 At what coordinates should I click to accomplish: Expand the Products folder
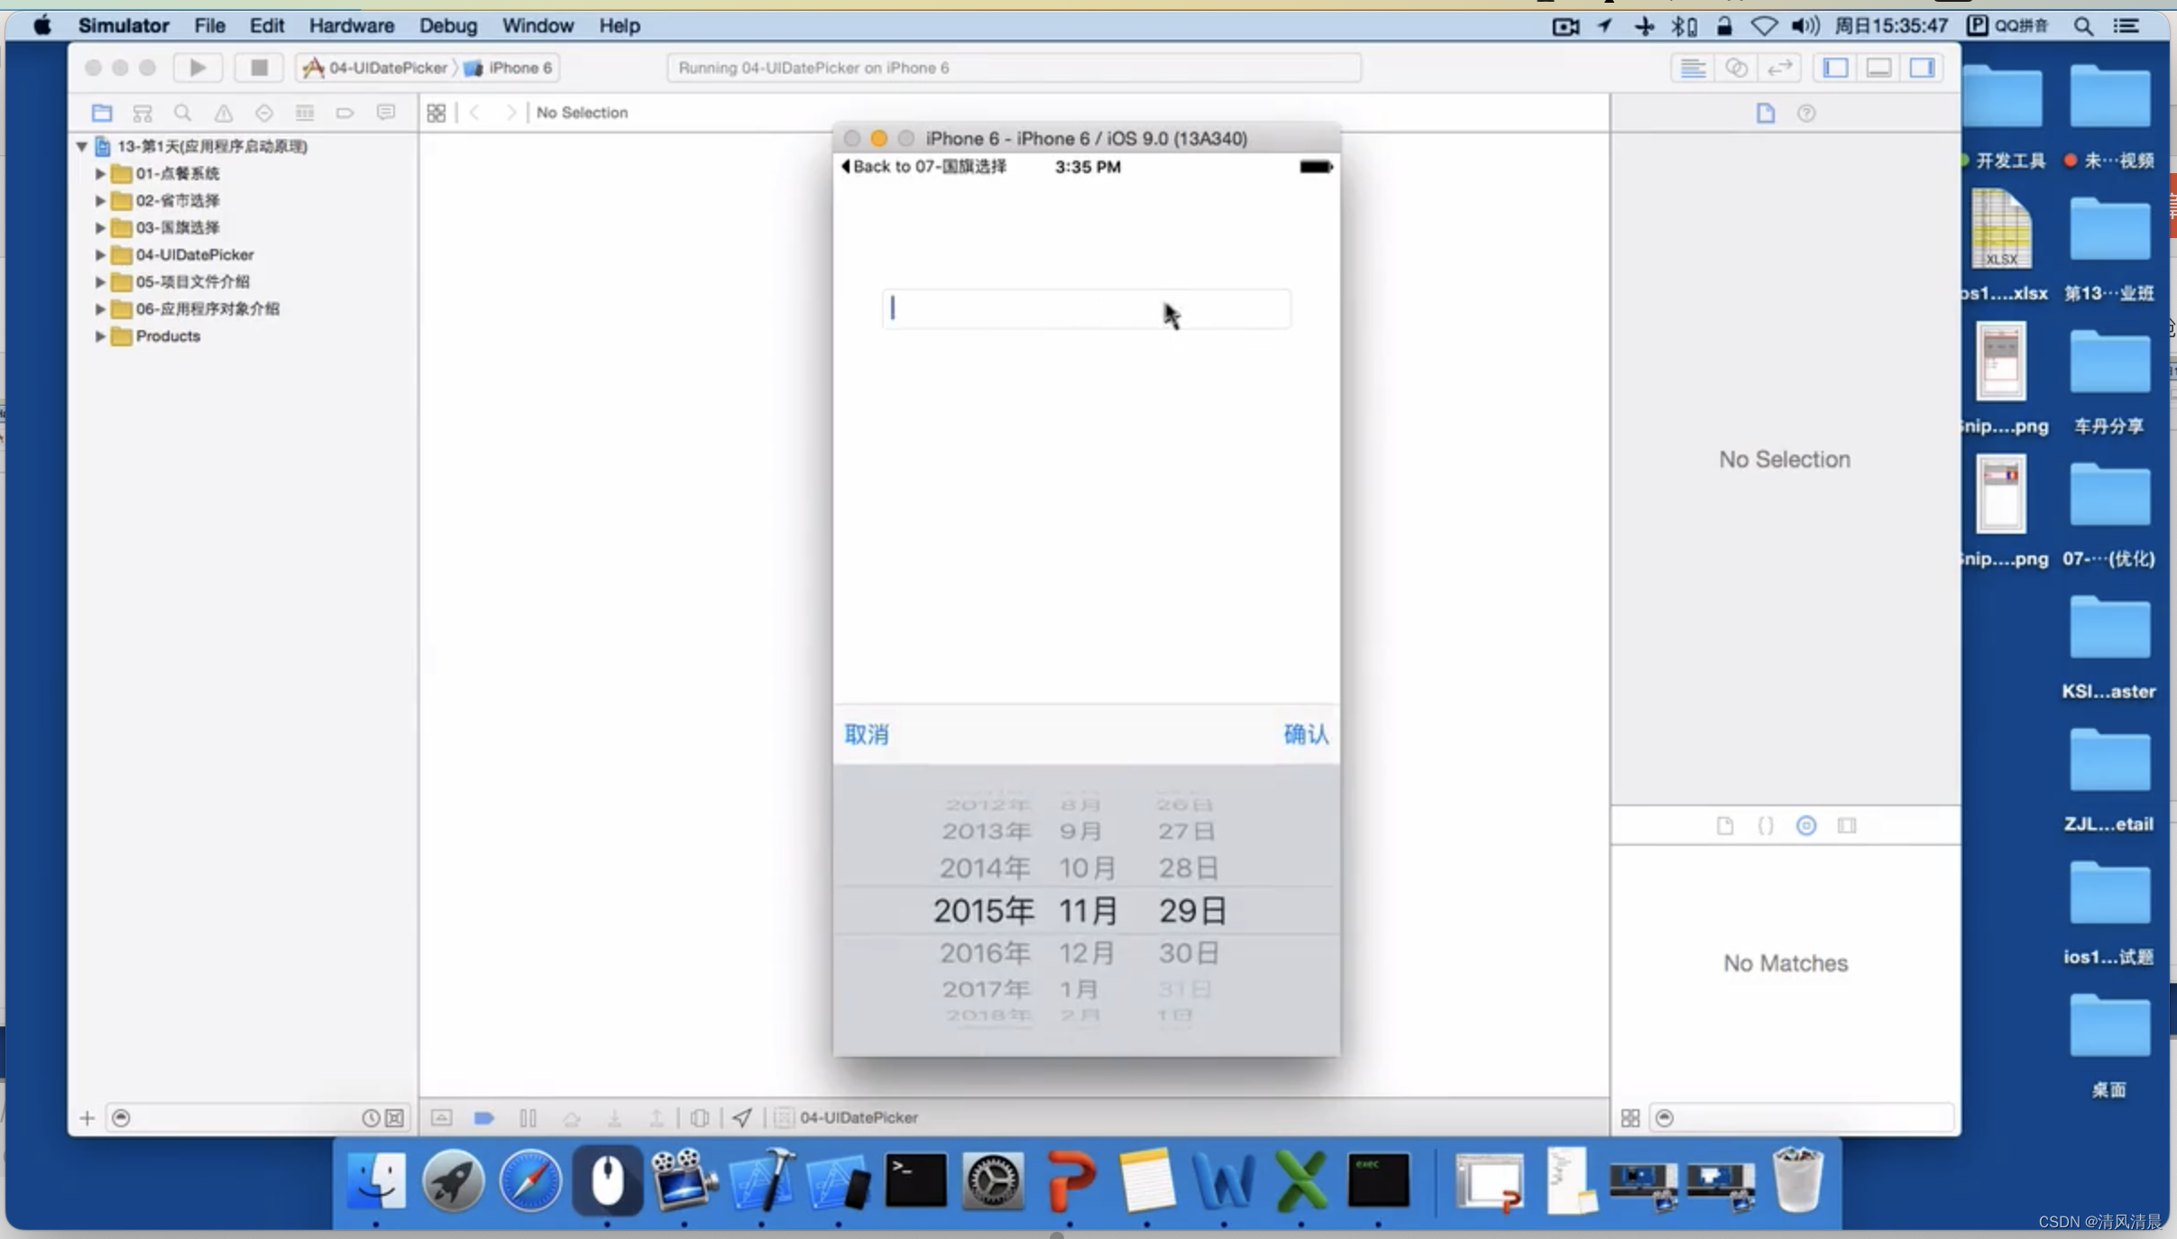click(x=100, y=335)
